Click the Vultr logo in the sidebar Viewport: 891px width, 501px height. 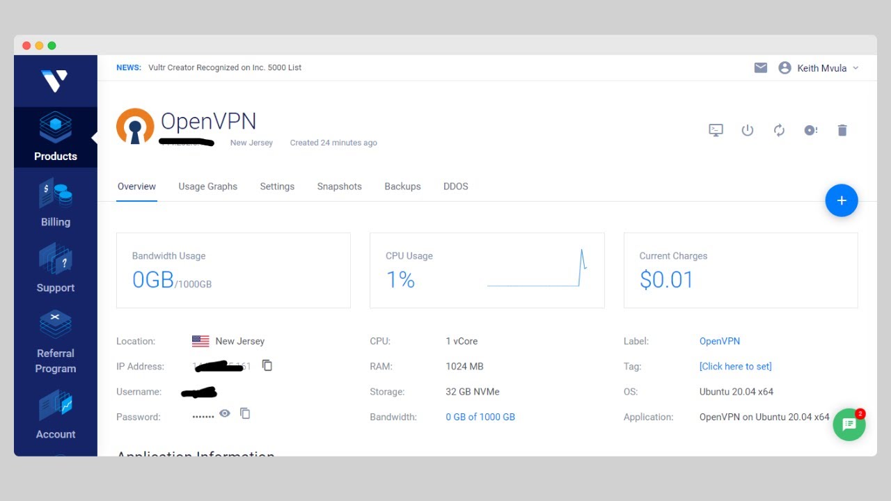[55, 81]
